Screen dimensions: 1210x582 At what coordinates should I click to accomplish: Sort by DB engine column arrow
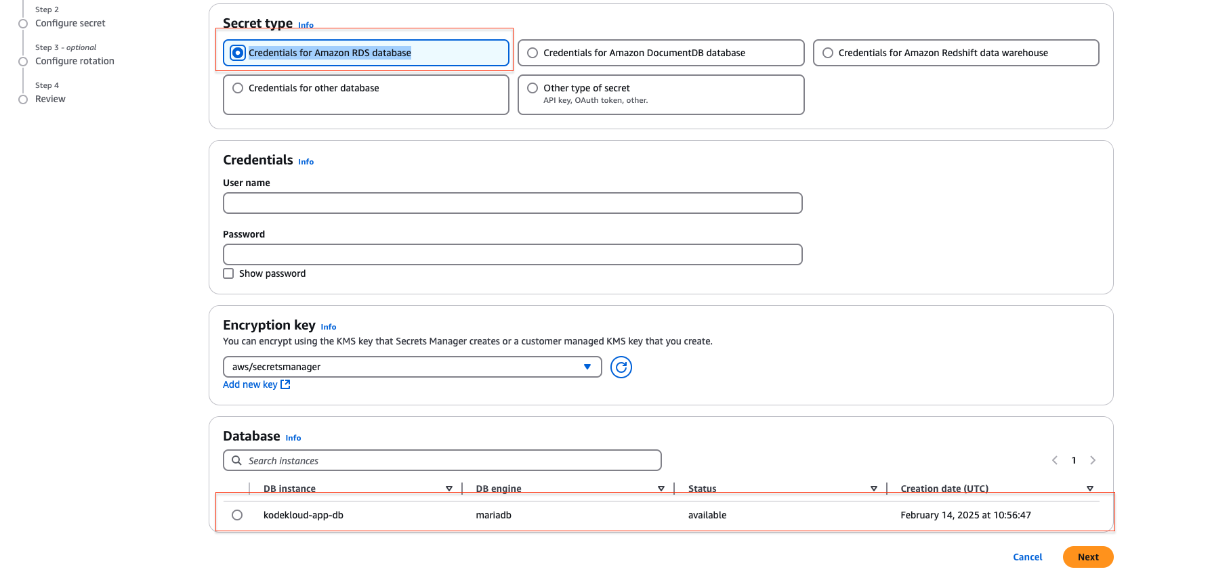click(x=661, y=489)
